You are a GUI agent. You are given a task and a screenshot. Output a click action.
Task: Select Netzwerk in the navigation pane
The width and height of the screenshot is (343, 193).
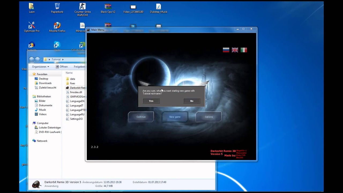click(40, 141)
